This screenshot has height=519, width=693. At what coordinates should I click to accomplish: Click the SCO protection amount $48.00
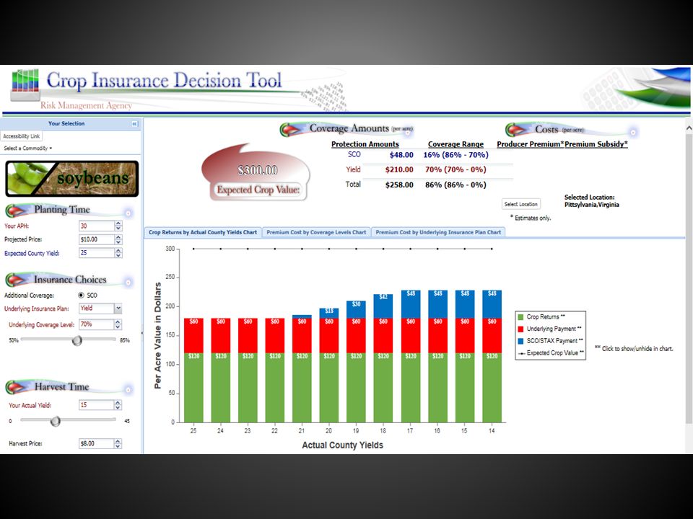pyautogui.click(x=401, y=155)
